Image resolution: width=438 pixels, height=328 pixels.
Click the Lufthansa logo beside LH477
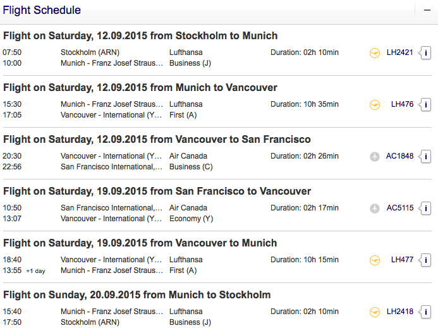[375, 260]
